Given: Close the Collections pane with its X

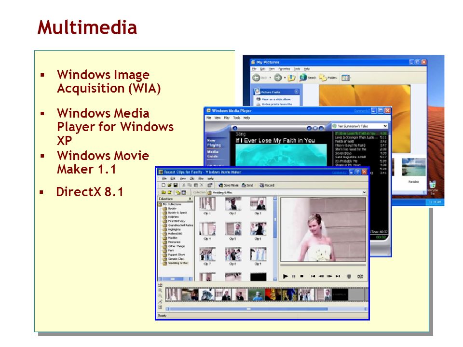Looking at the screenshot, I should (x=190, y=199).
